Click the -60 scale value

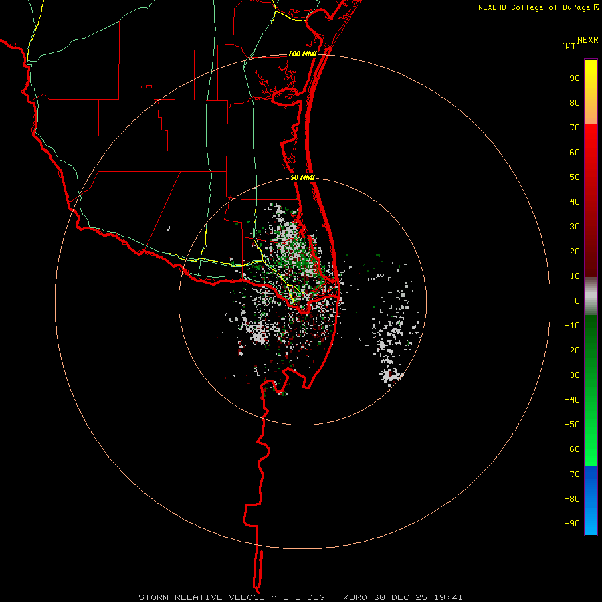tap(572, 449)
